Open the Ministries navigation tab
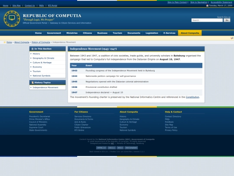 click(72, 33)
